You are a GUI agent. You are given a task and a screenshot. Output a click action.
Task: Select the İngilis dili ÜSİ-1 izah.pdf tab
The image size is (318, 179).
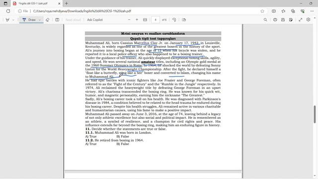(36, 3)
